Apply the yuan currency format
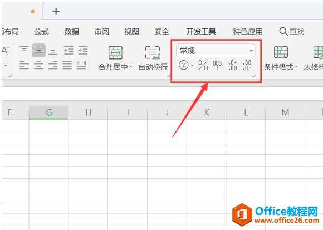323x230 pixels. (184, 66)
